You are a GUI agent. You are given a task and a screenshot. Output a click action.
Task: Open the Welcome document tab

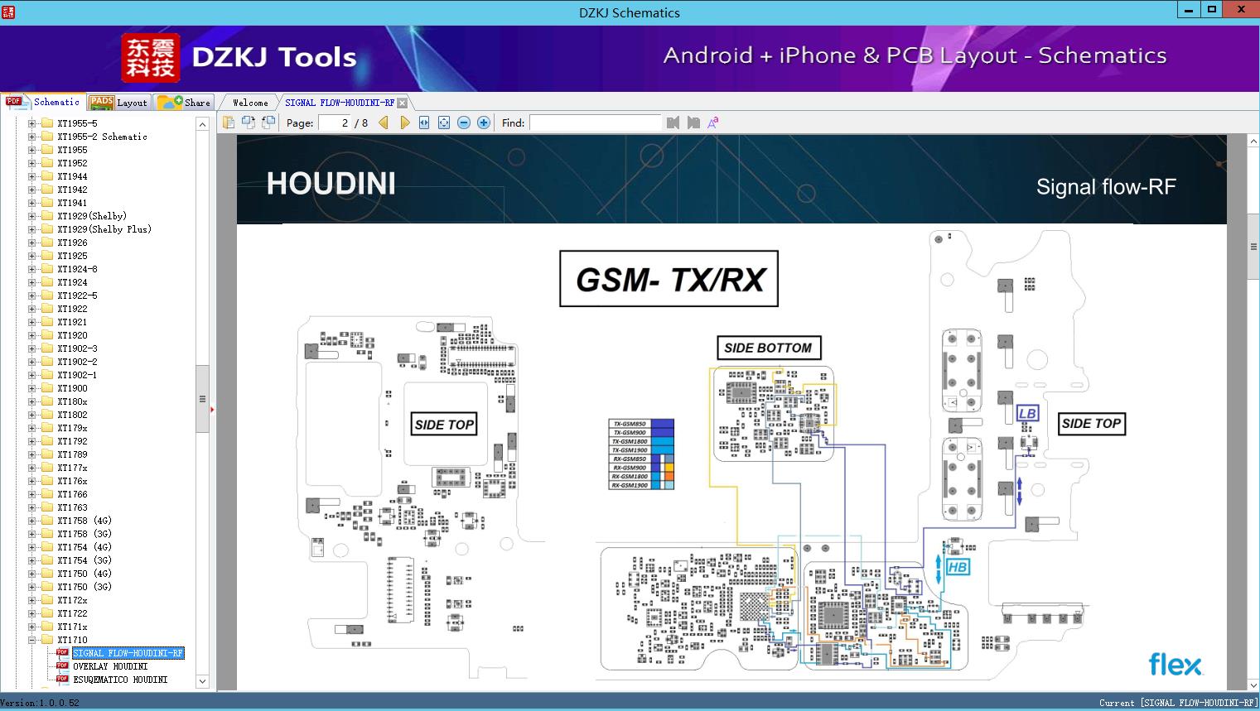[x=250, y=103]
